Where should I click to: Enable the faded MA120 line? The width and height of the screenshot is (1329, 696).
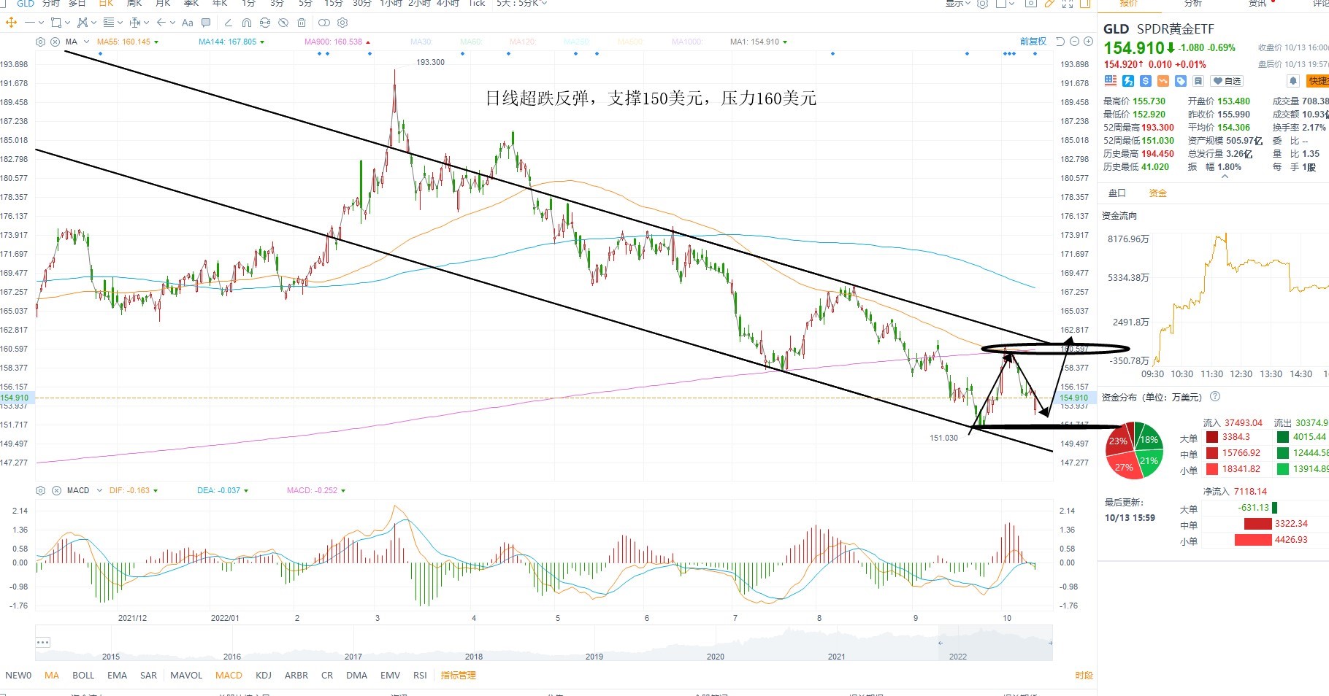click(x=522, y=42)
